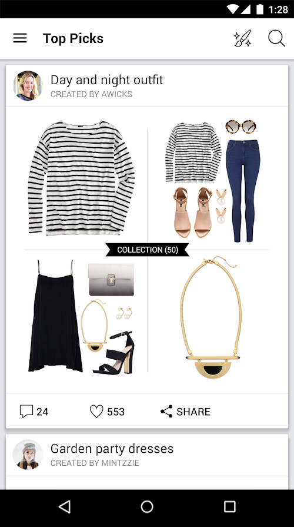This screenshot has width=294, height=527.
Task: Select the skinny blue jeans image
Action: pyautogui.click(x=243, y=191)
